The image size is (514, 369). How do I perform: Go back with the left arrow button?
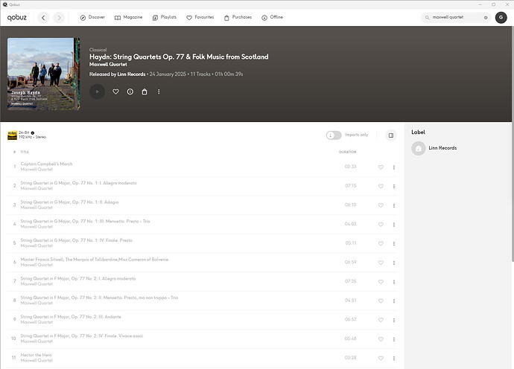[43, 18]
